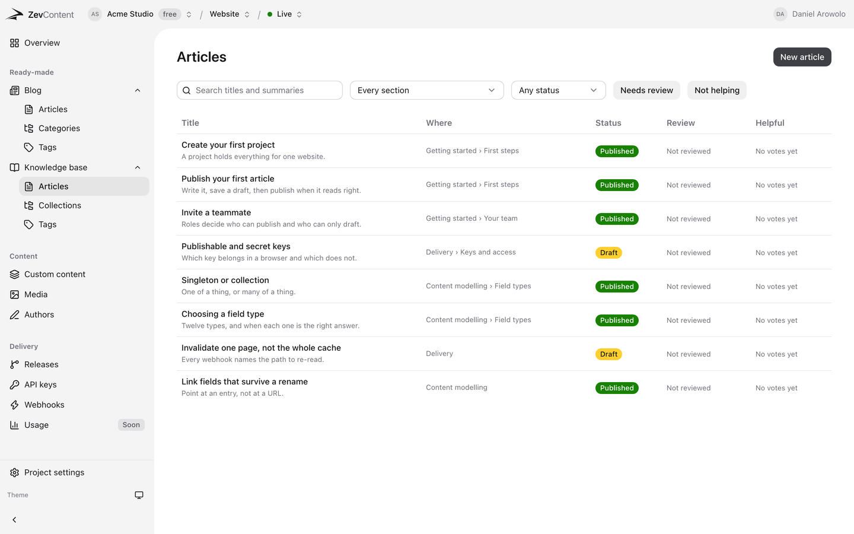Click the Status column header
The height and width of the screenshot is (534, 854).
(x=608, y=123)
